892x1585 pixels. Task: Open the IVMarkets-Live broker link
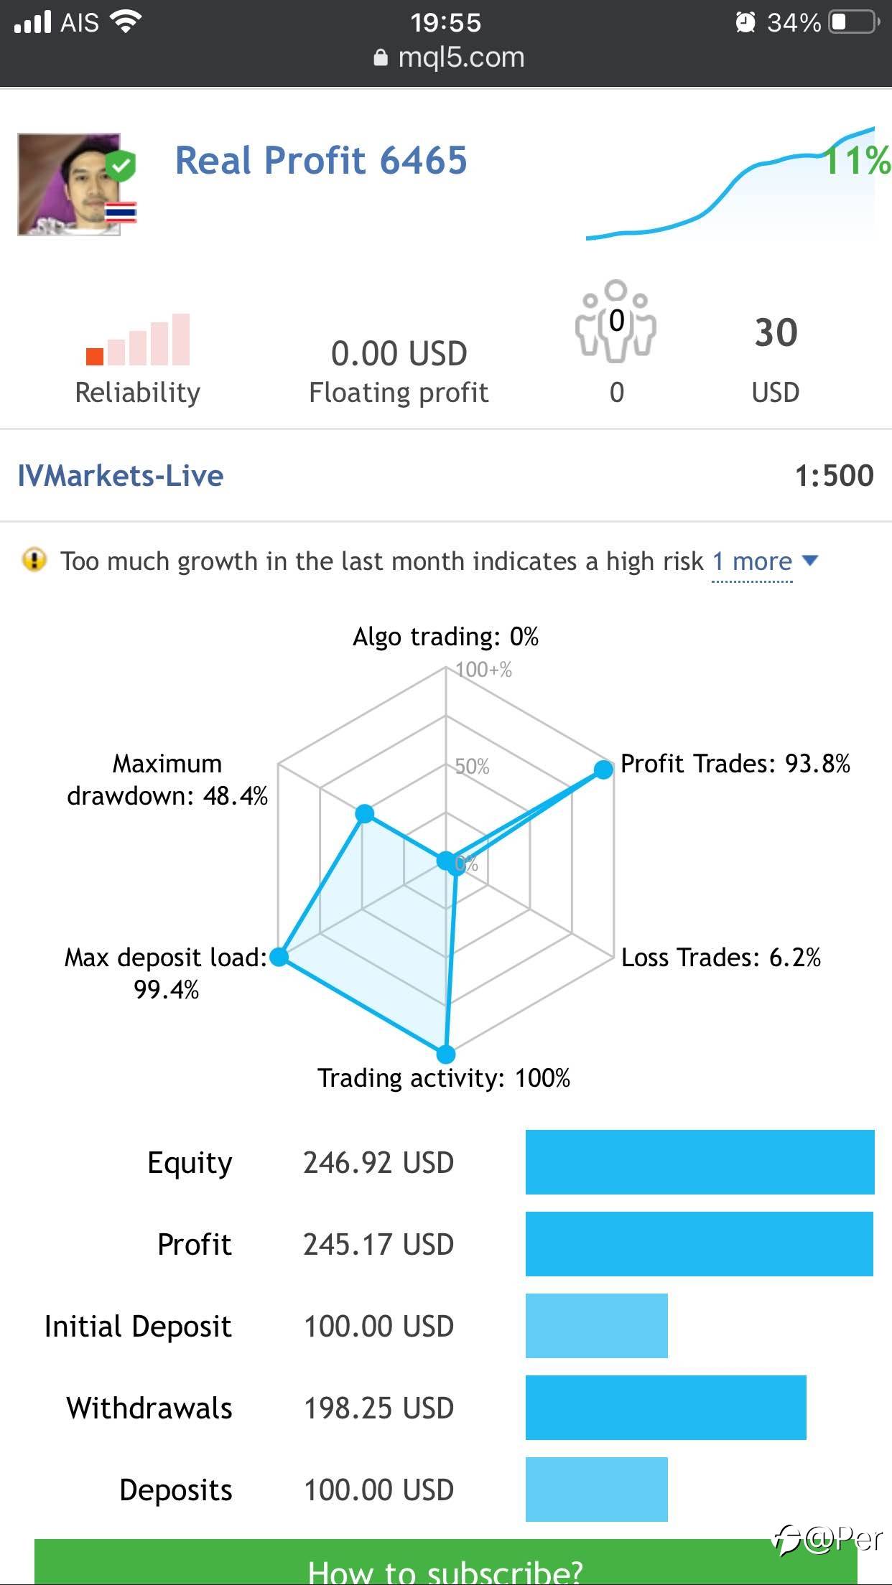(x=121, y=475)
